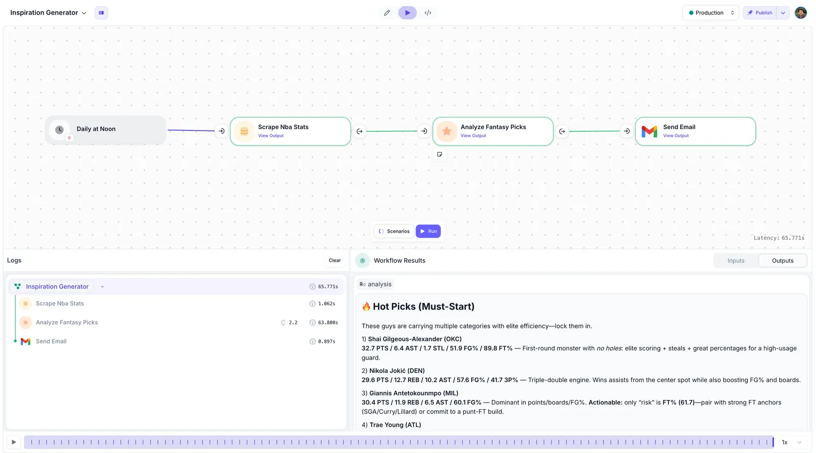Open the pencil edit mode icon

tap(387, 13)
